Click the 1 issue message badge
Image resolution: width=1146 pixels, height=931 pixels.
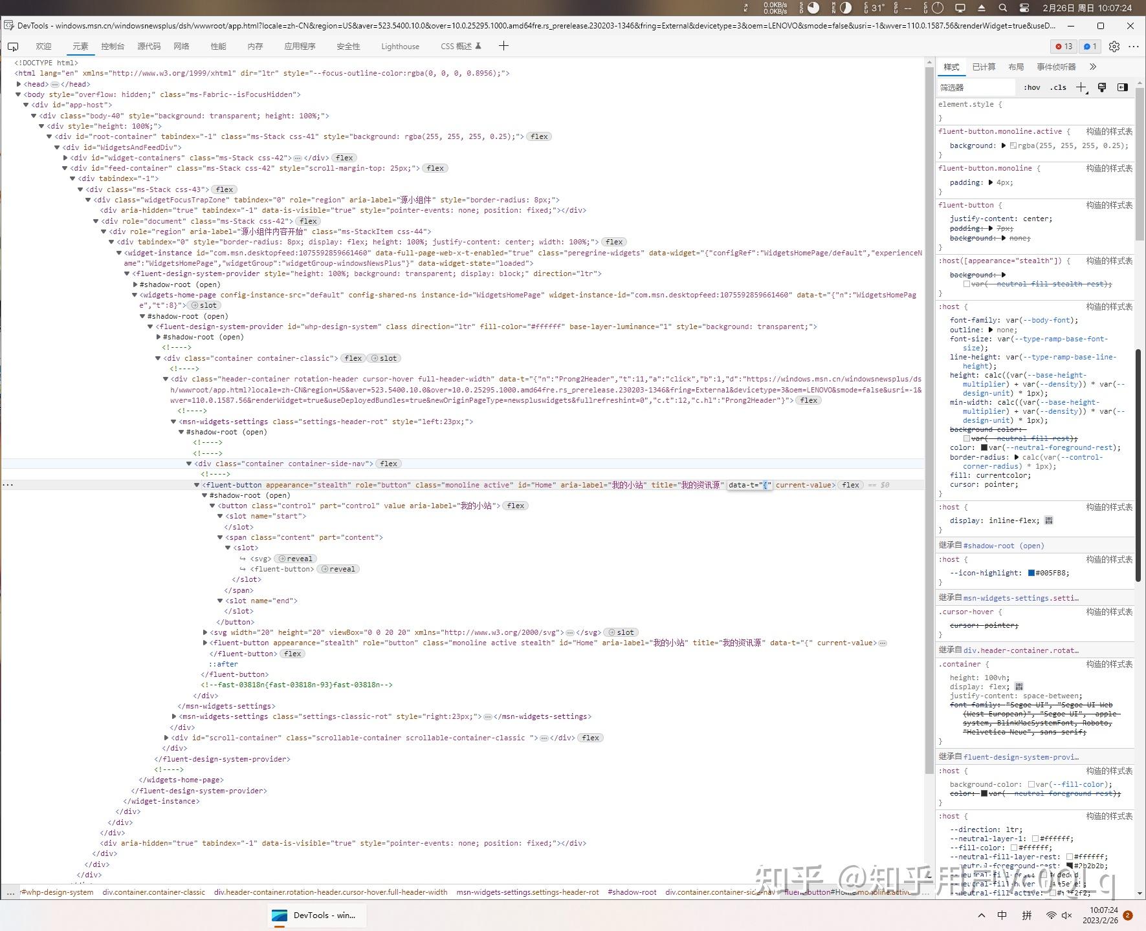[1090, 47]
